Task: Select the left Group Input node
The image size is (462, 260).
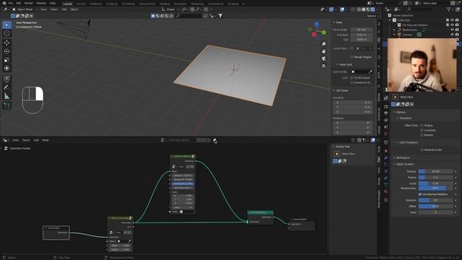Action: point(56,233)
